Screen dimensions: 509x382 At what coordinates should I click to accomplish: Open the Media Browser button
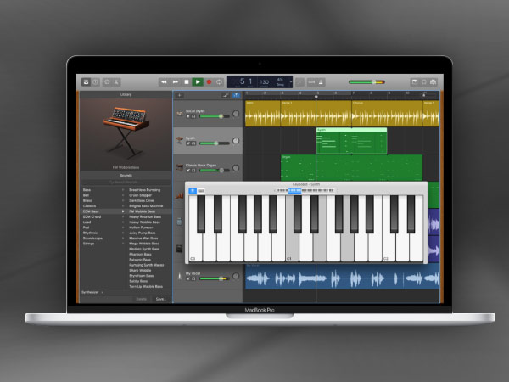click(433, 82)
